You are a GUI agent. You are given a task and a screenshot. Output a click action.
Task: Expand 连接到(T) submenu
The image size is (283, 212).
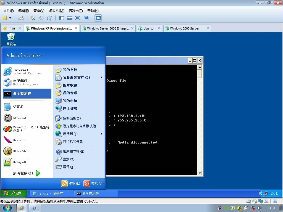pyautogui.click(x=79, y=134)
